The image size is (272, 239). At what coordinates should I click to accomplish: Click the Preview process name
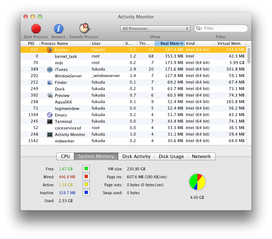coord(62,95)
